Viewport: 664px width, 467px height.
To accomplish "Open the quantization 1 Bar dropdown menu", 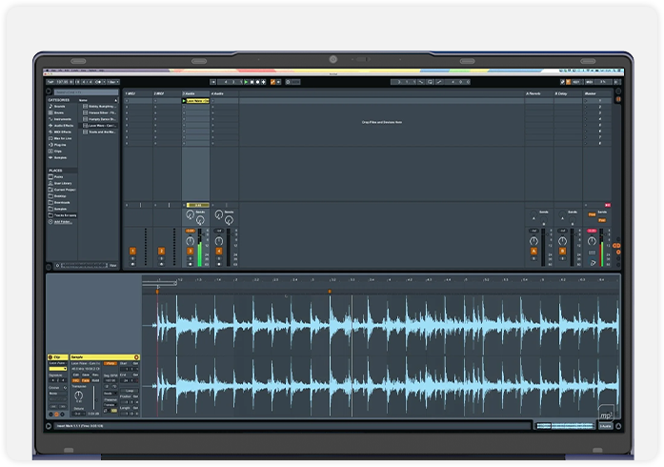I will click(112, 82).
